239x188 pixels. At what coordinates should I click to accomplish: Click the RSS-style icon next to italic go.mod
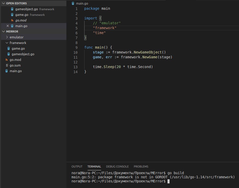tap(12, 20)
